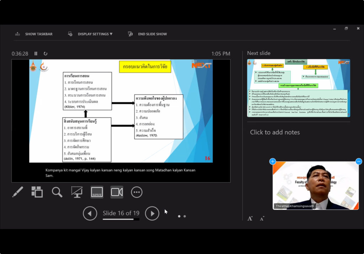Click End Slide Show
The width and height of the screenshot is (364, 254).
coord(148,34)
